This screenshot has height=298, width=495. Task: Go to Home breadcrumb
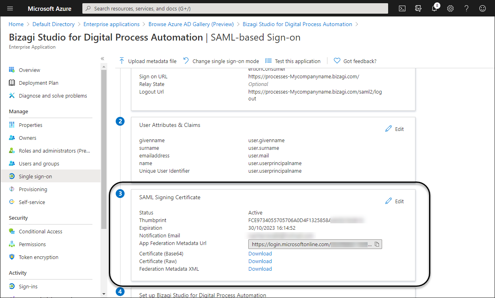(16, 24)
